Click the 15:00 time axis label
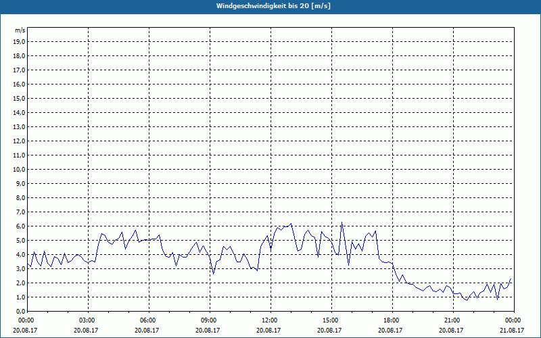The width and height of the screenshot is (541, 338). click(331, 320)
